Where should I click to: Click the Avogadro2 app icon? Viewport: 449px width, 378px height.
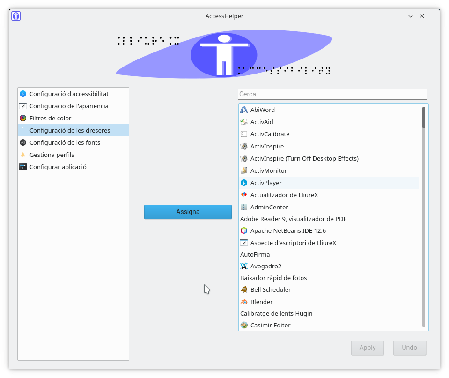pos(243,266)
